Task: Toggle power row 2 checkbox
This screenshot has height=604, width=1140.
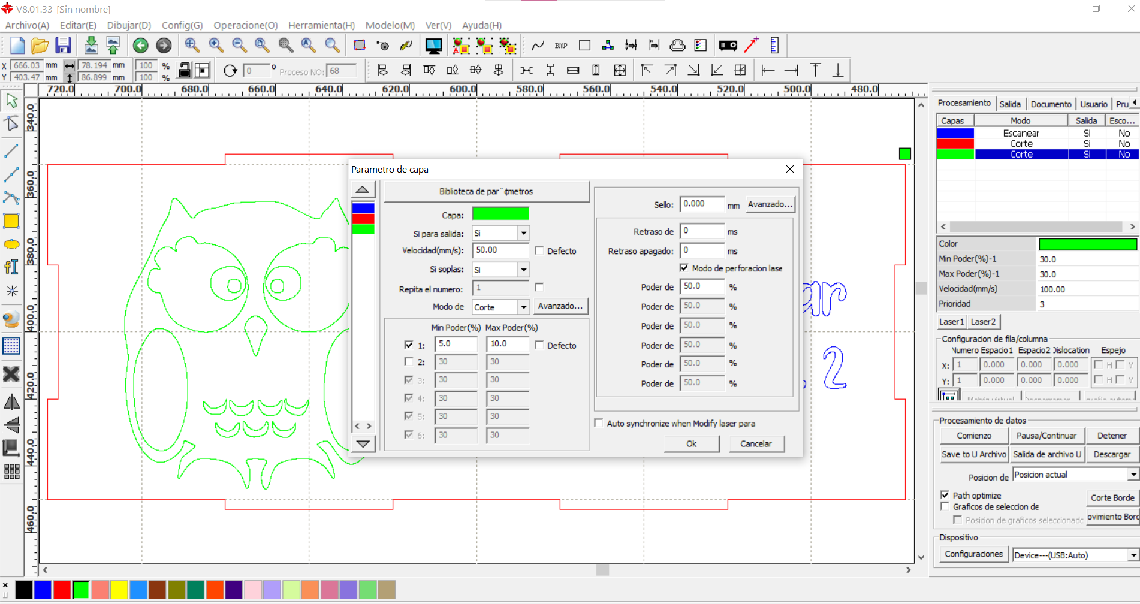Action: (x=409, y=361)
